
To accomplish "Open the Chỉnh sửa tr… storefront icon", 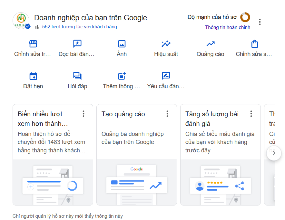I will pyautogui.click(x=33, y=44).
